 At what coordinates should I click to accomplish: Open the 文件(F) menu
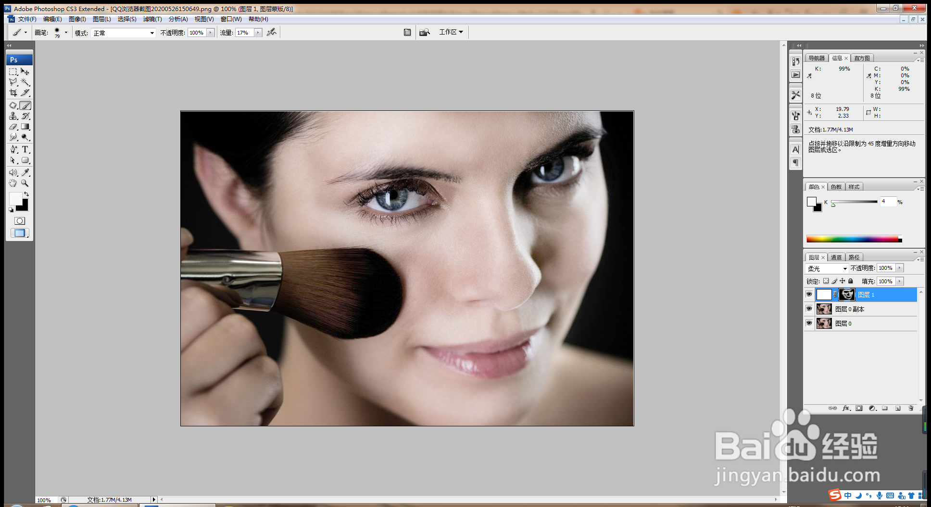pos(27,19)
